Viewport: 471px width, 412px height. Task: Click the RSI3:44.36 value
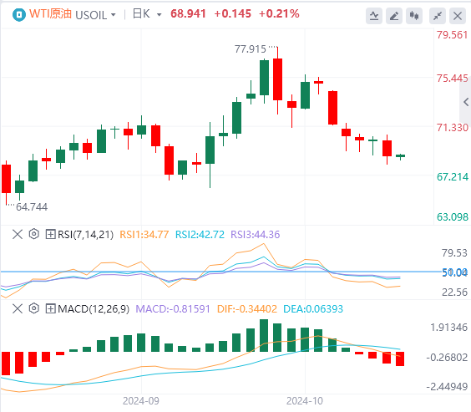255,234
